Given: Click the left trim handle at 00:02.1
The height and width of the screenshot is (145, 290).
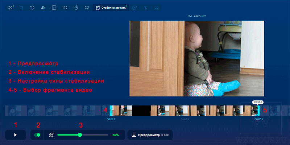Looking at the screenshot, I should [x=111, y=111].
